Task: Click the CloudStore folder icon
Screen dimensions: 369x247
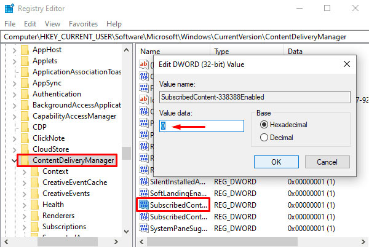Action: click(x=25, y=149)
